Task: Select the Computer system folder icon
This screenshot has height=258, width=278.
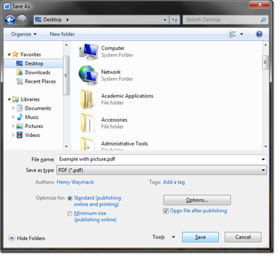Action: click(88, 51)
